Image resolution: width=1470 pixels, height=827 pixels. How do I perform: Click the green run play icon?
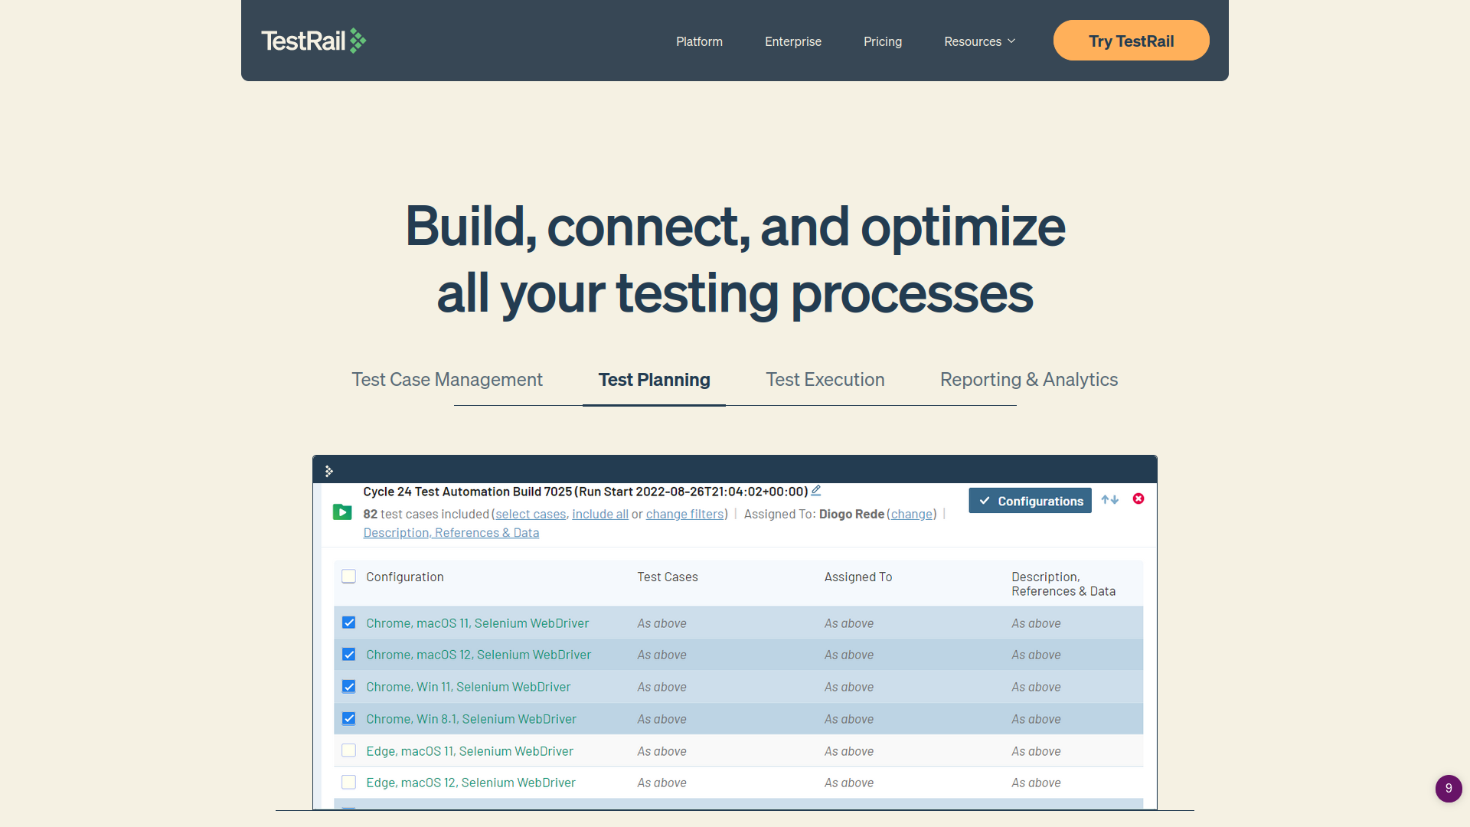341,512
